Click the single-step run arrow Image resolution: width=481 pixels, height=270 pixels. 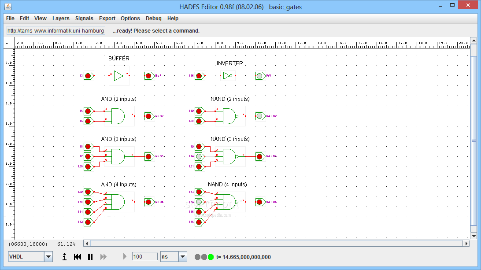click(125, 256)
